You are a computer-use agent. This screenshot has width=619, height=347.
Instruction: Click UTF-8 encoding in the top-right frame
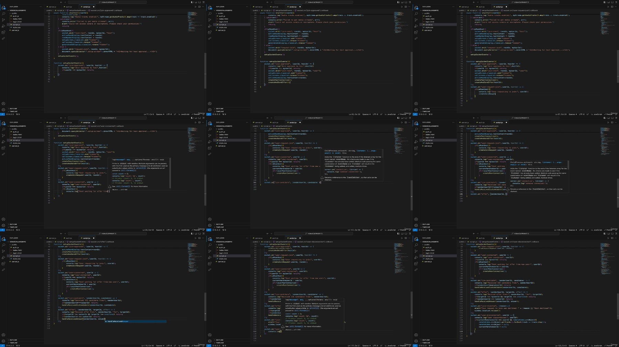tap(582, 114)
